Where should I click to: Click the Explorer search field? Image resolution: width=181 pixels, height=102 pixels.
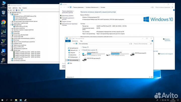click(143, 44)
